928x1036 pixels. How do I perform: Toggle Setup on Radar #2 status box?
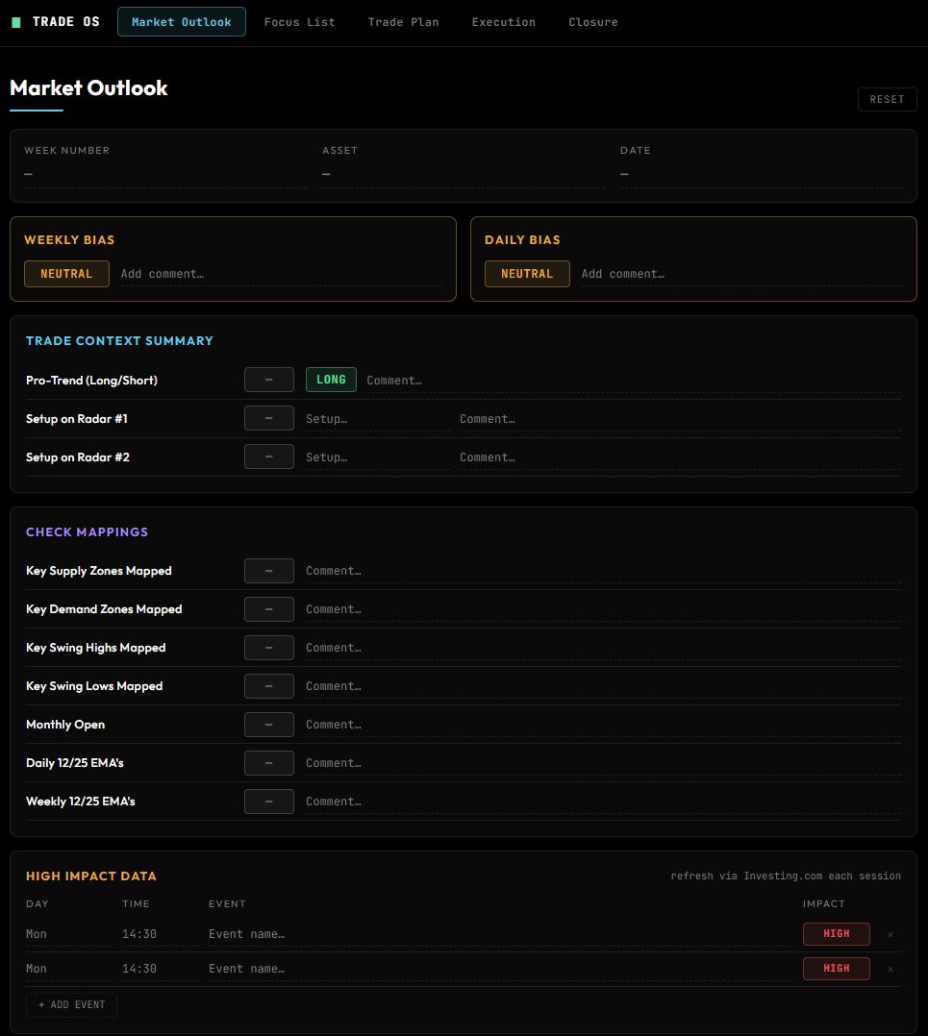(x=269, y=456)
